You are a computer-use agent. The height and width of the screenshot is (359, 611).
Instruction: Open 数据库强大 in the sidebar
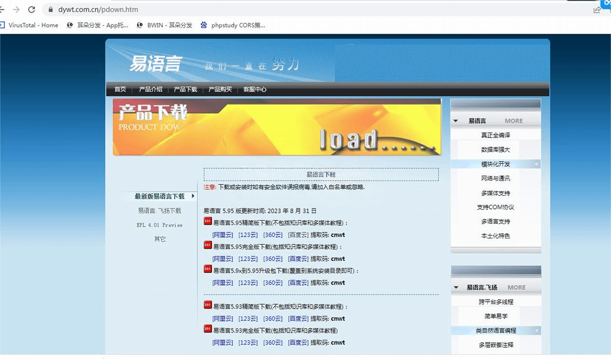point(496,150)
